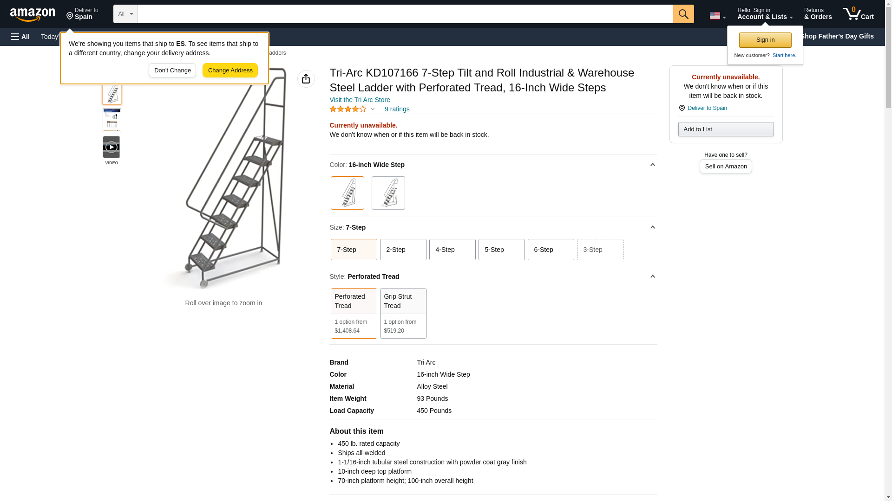Select the 2-Step size option
This screenshot has width=892, height=501.
coord(403,250)
